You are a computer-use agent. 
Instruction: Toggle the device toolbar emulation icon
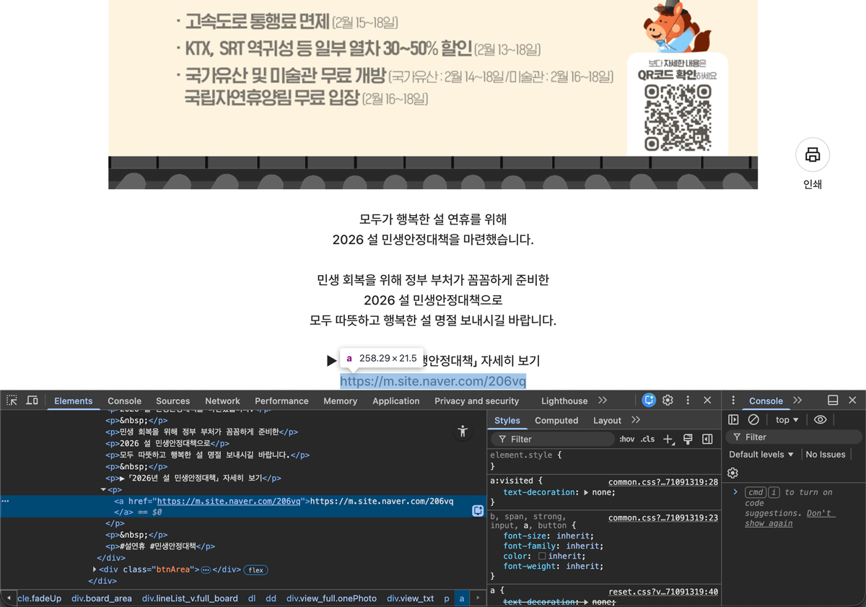coord(33,401)
